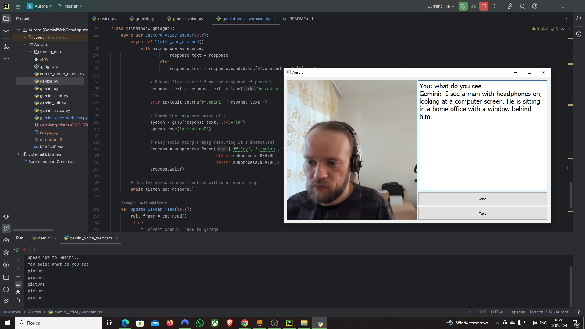
Task: Click the Notifications bell icon
Action: [579, 19]
